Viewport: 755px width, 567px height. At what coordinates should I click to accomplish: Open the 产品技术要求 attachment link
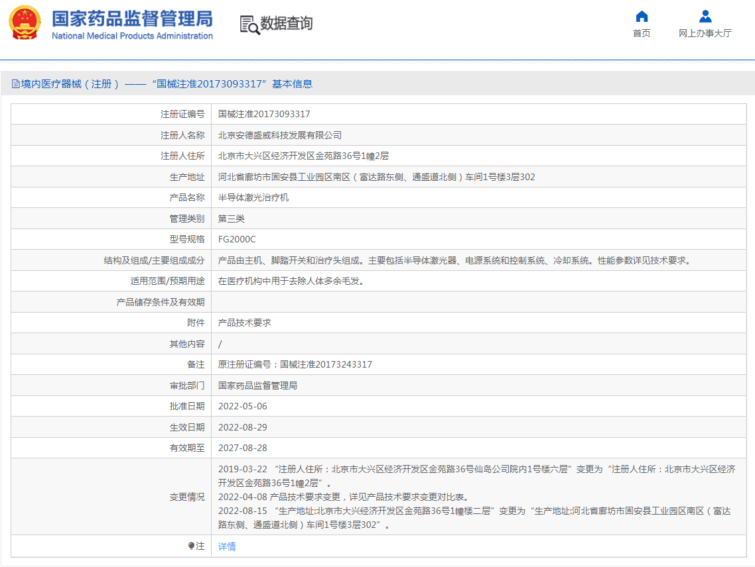pos(243,323)
